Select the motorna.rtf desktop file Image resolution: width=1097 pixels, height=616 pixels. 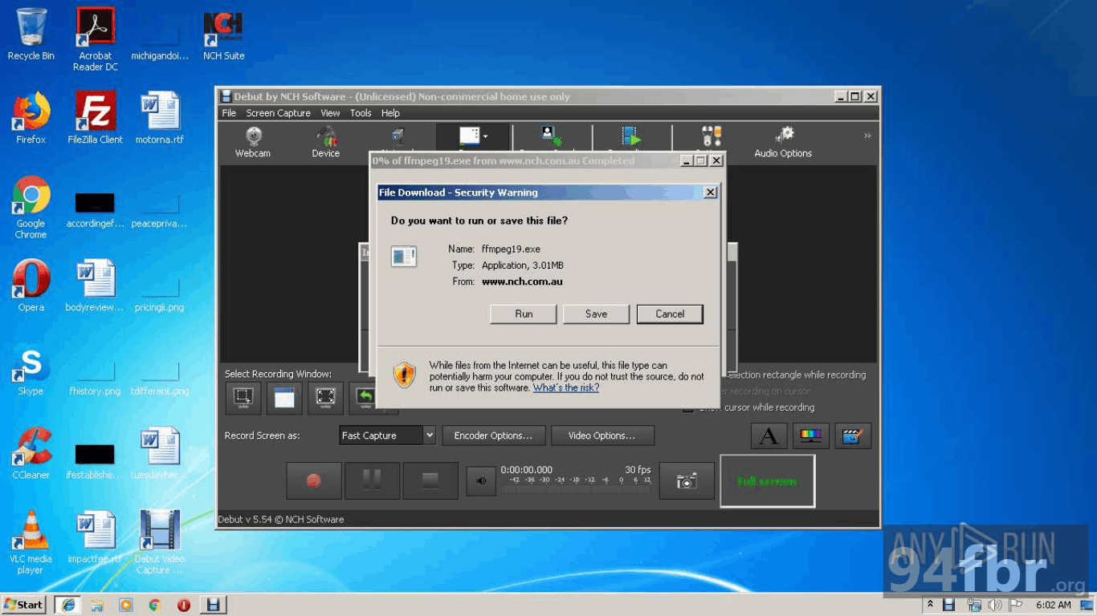pyautogui.click(x=160, y=118)
